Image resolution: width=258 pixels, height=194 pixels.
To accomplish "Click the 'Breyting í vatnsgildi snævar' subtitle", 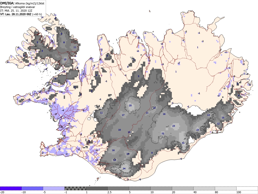I will pyautogui.click(x=18, y=7).
